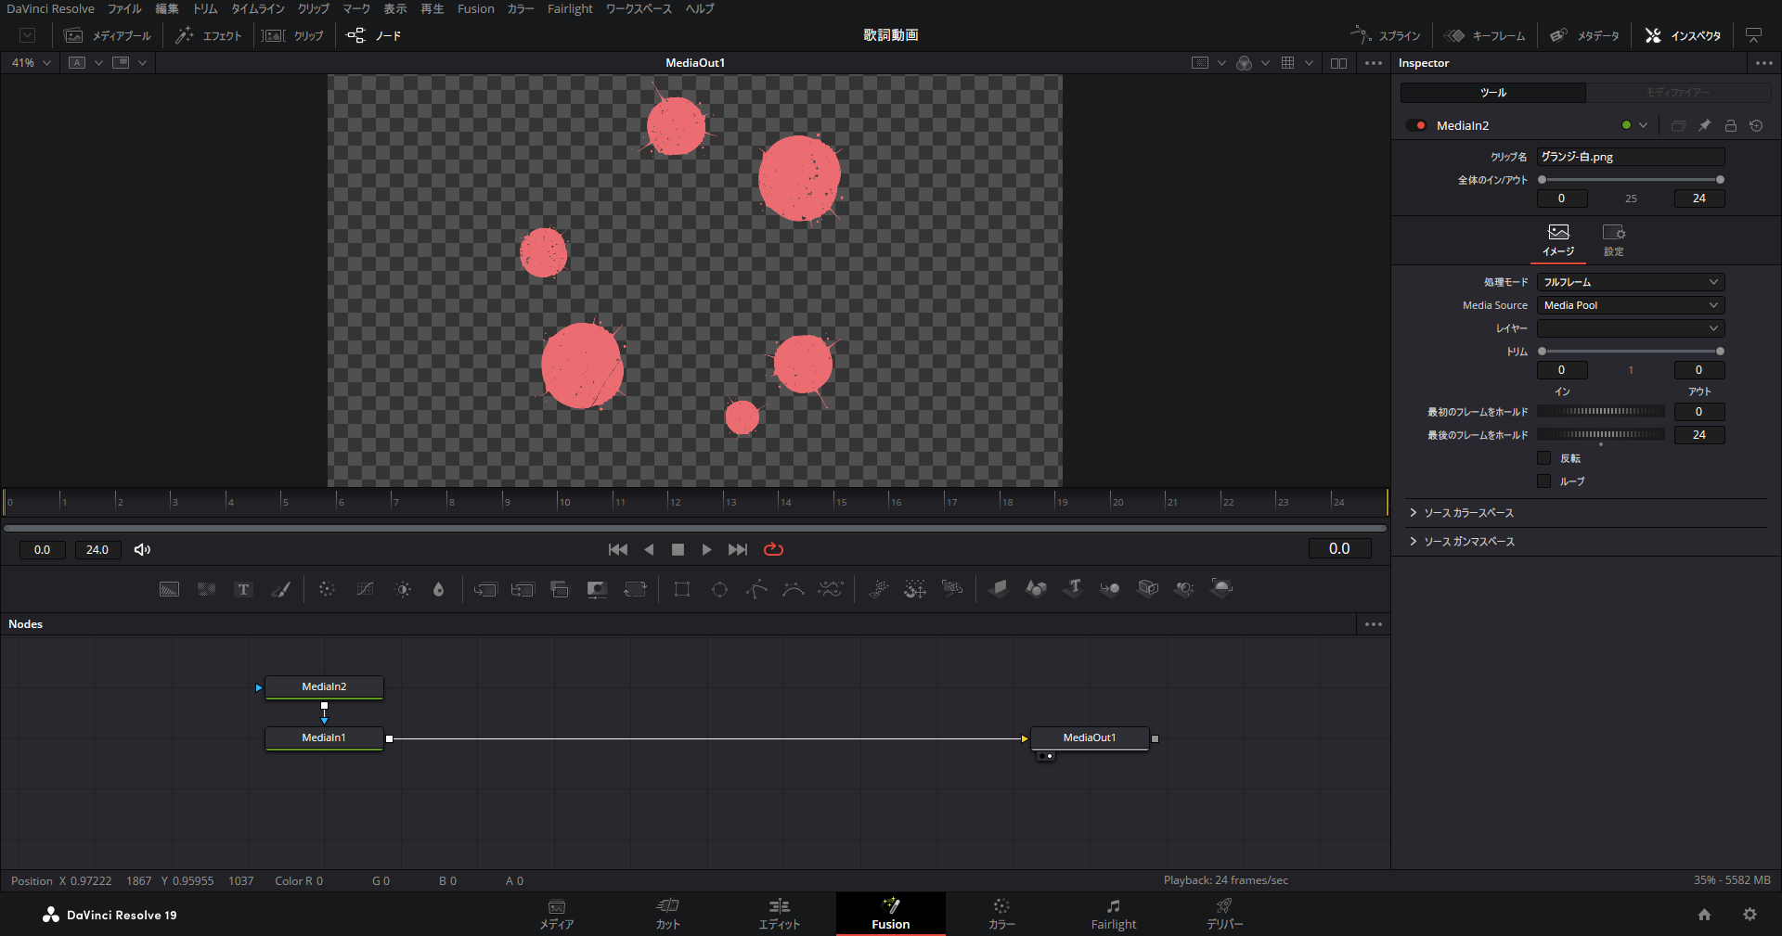Open the 処理モード dropdown
The image size is (1782, 936).
[x=1630, y=282]
